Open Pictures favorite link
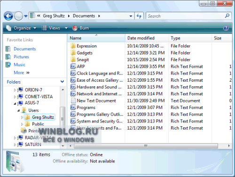The image size is (235, 177). coord(21,57)
